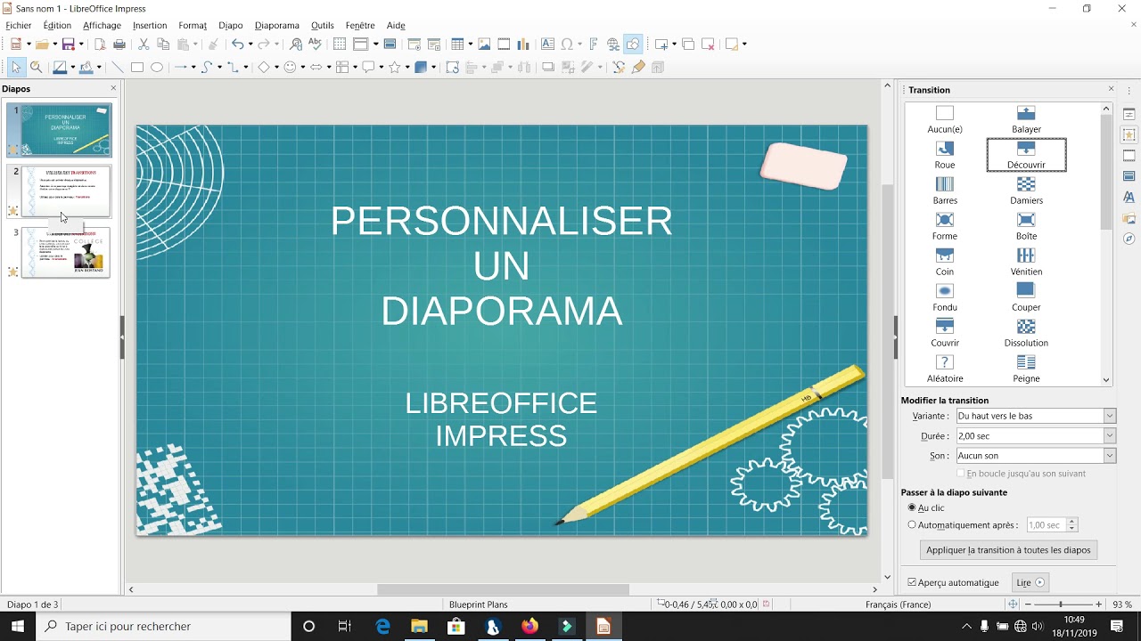1141x641 pixels.
Task: Click the zoom out minus button
Action: pos(1028,604)
